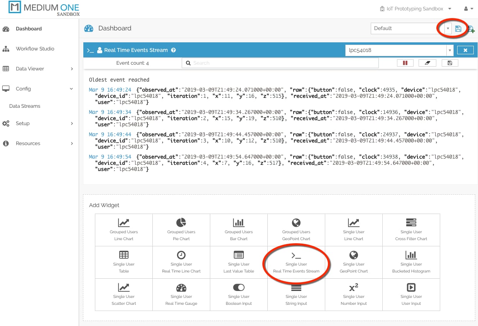Viewport: 478px width, 326px height.
Task: Click the events Search field
Action: click(x=280, y=63)
